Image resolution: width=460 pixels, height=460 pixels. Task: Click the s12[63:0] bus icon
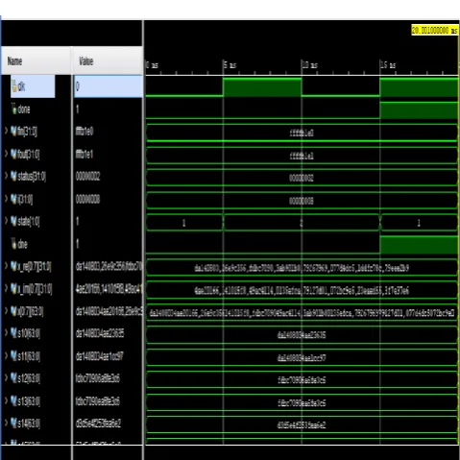[13, 378]
